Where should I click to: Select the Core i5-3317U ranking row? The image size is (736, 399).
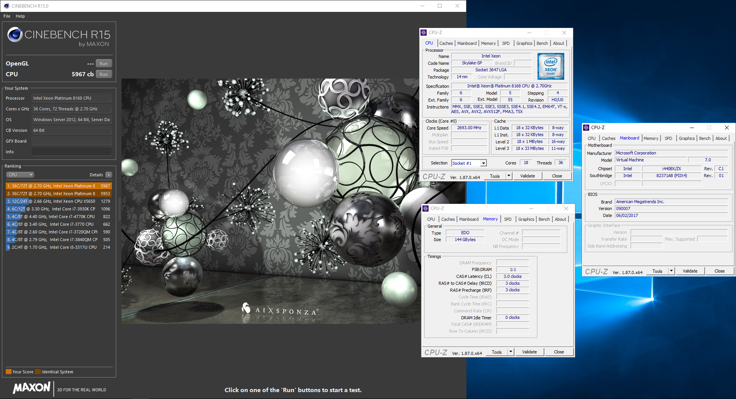coord(59,247)
